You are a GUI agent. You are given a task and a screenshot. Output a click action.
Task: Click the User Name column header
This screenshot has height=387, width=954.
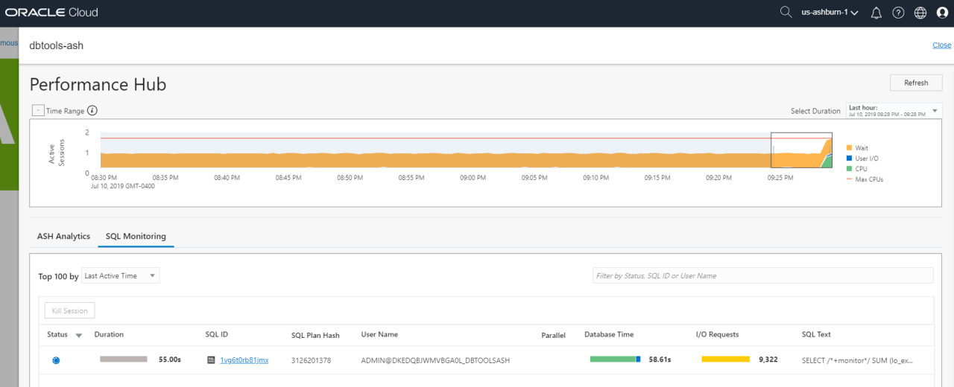(379, 335)
